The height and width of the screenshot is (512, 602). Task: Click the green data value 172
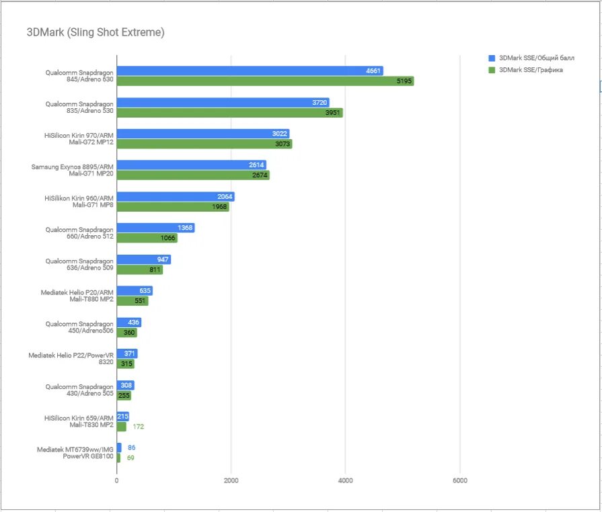(138, 427)
